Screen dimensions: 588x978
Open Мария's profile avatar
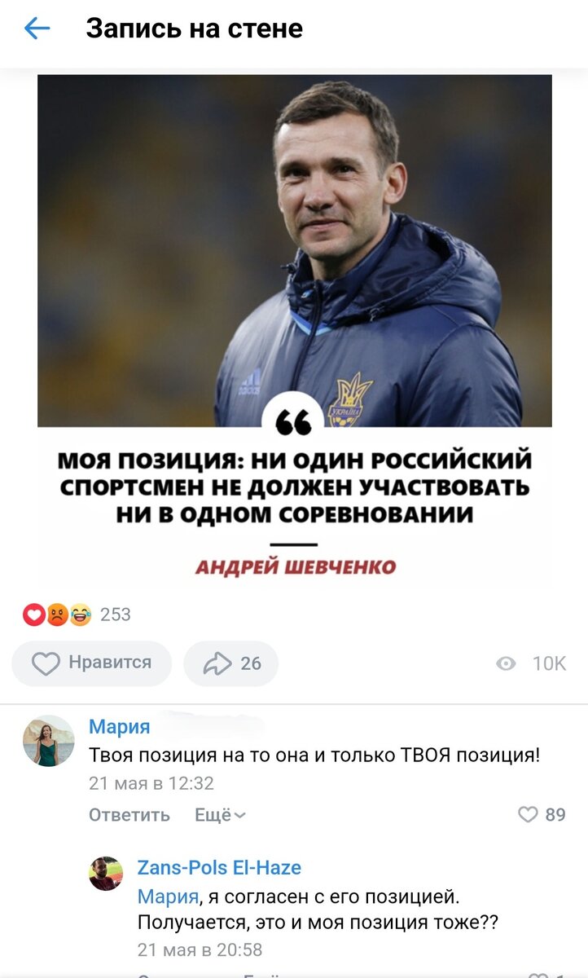49,741
